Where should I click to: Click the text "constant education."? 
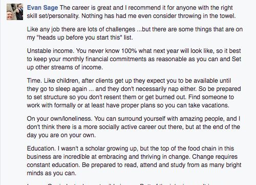pos(54,165)
